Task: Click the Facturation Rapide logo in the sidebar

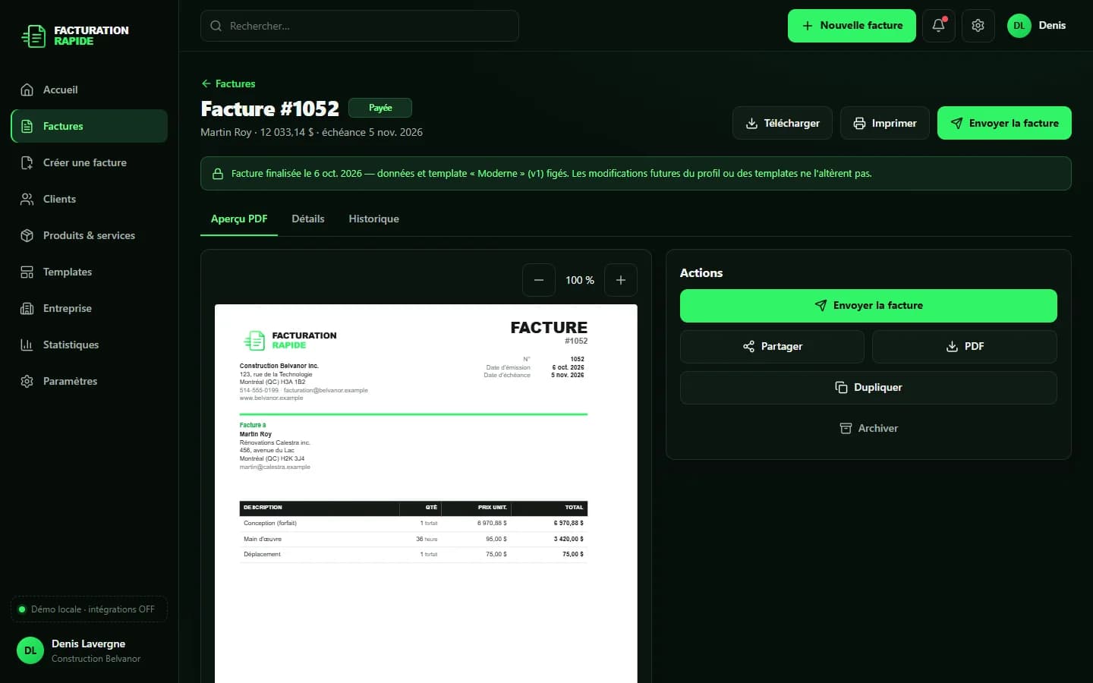Action: (75, 36)
